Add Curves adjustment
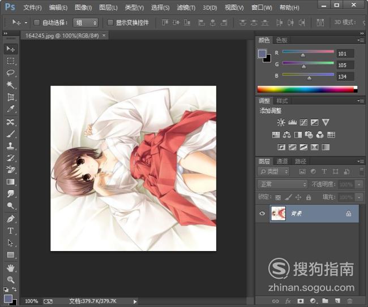Image resolution: width=368 pixels, height=307 pixels. (303, 122)
